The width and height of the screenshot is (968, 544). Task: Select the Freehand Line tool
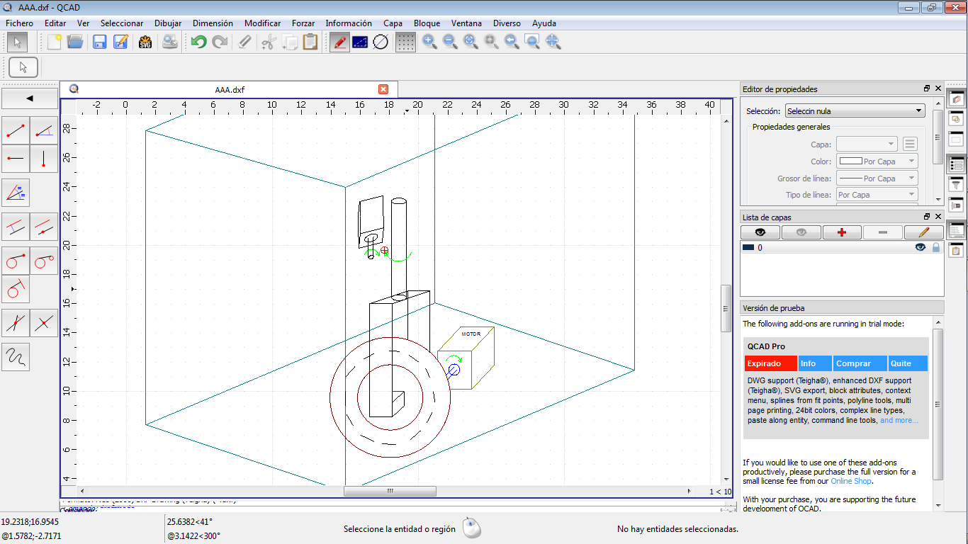16,357
